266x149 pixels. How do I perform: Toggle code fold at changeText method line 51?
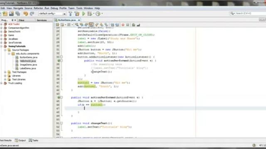point(62,123)
